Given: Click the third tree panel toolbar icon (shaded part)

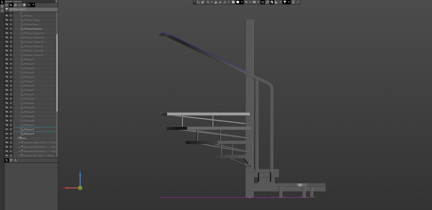Looking at the screenshot, I should click(x=16, y=5).
